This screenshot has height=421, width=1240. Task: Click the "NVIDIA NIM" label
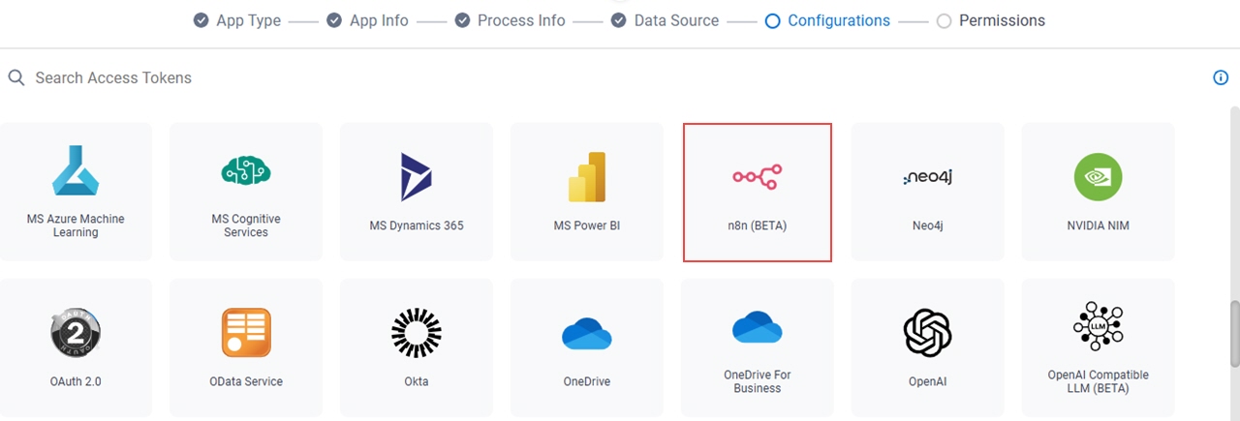(x=1099, y=226)
